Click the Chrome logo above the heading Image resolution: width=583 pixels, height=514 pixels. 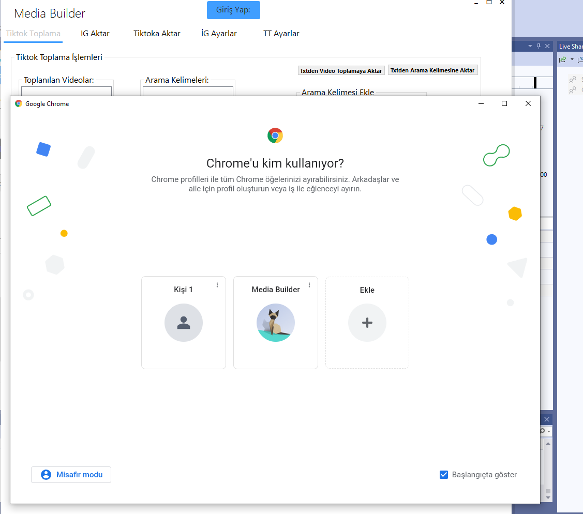point(275,135)
